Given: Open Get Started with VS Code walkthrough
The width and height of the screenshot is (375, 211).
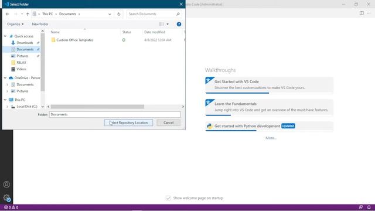Looking at the screenshot, I should click(x=269, y=84).
